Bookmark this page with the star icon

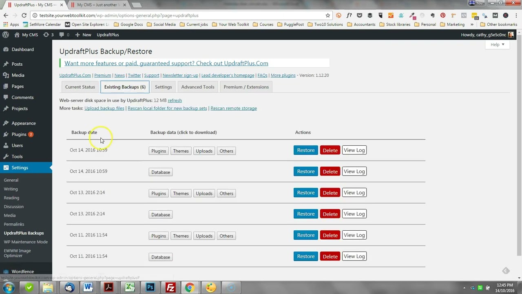[327, 16]
